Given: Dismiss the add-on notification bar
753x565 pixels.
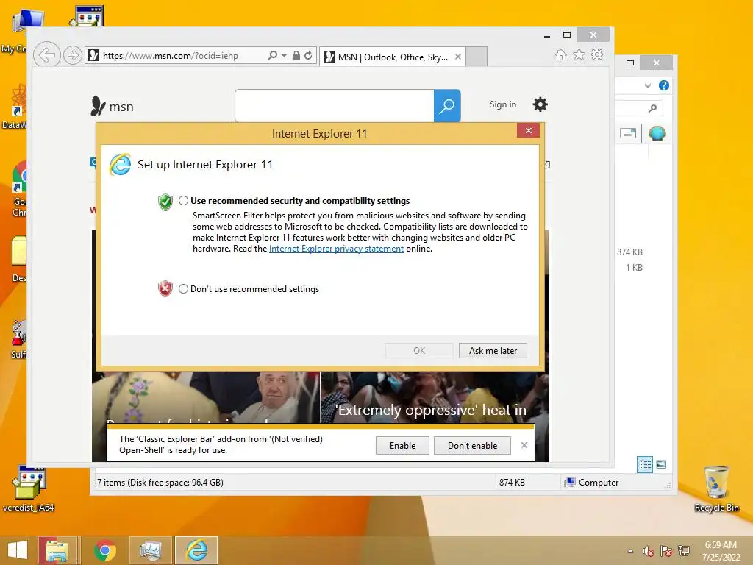Looking at the screenshot, I should pos(524,445).
